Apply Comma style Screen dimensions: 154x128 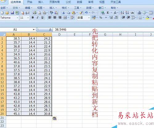click(106, 18)
